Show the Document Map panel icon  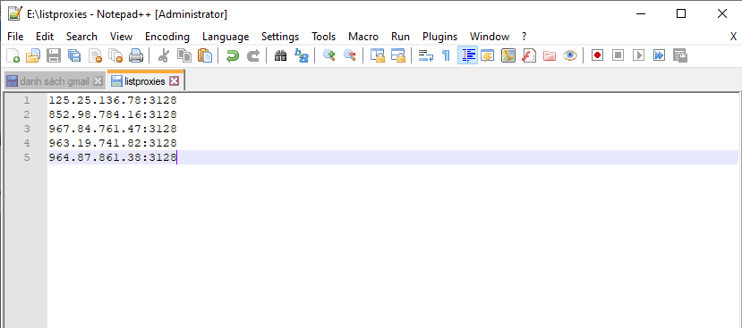508,55
